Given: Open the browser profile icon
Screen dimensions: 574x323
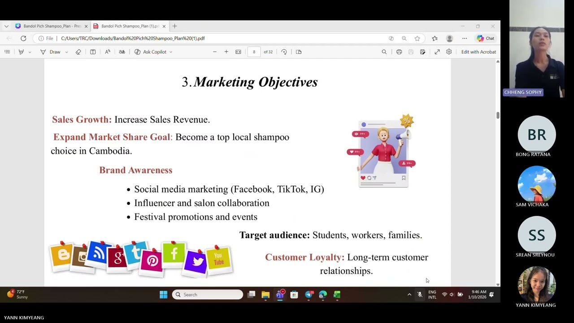Looking at the screenshot, I should 450,39.
